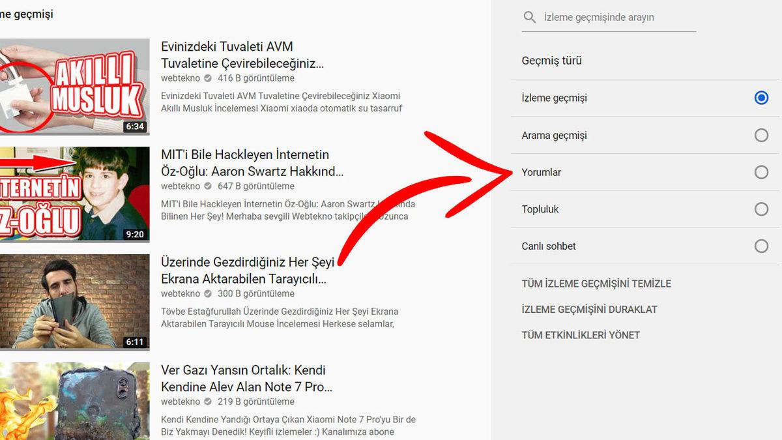Enable the Canlı sohbet history type
The width and height of the screenshot is (782, 440).
coord(760,246)
